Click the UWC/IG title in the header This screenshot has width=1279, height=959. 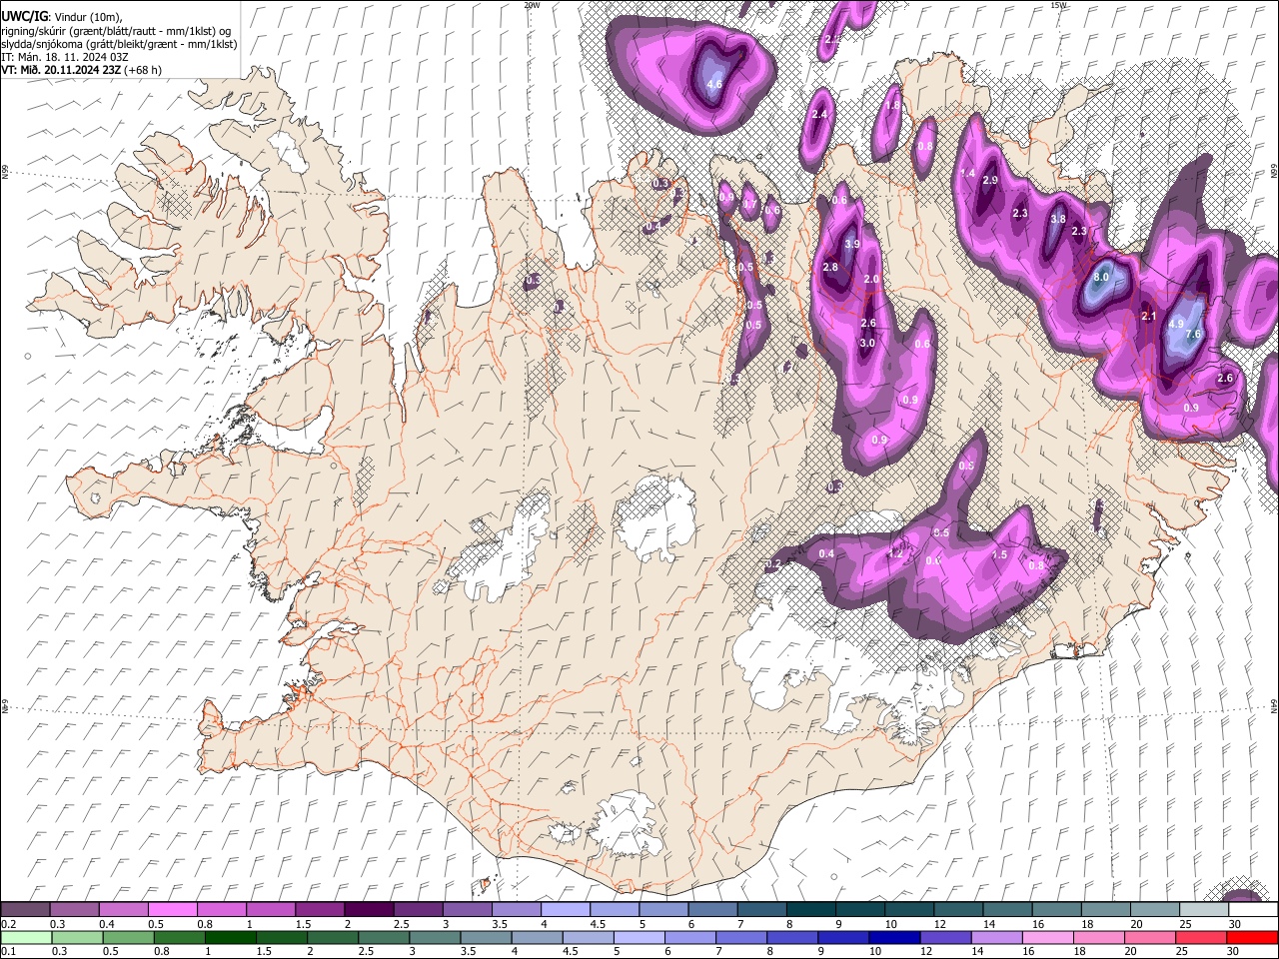(x=24, y=17)
